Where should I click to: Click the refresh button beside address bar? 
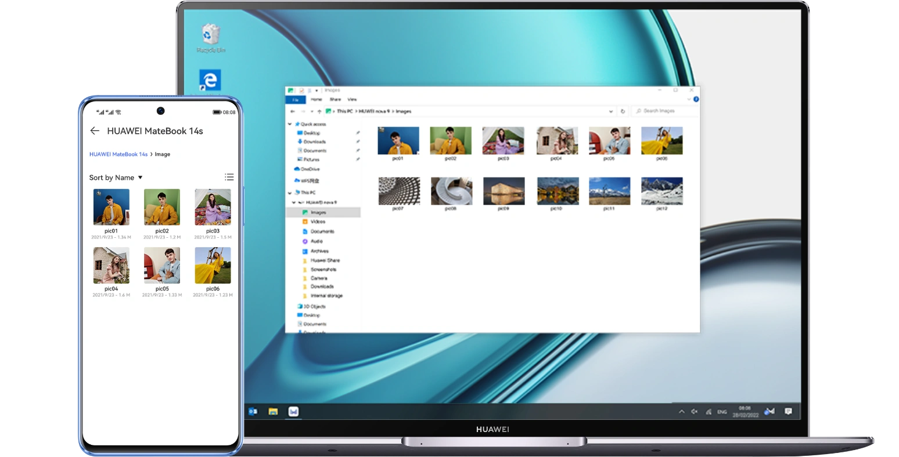623,111
